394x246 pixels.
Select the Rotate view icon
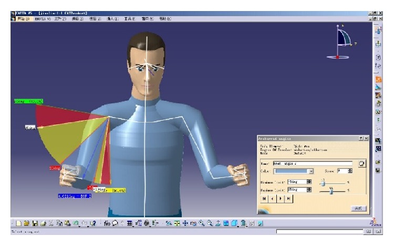pos(193,223)
